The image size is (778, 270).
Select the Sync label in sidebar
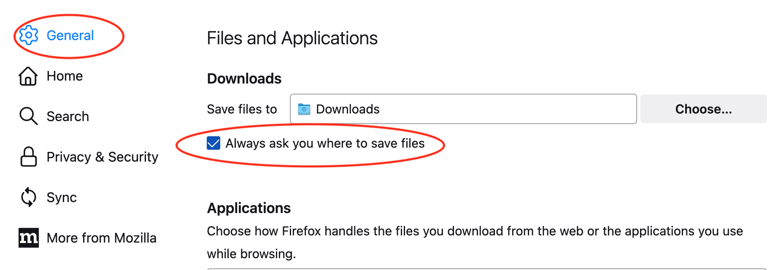[x=62, y=197]
